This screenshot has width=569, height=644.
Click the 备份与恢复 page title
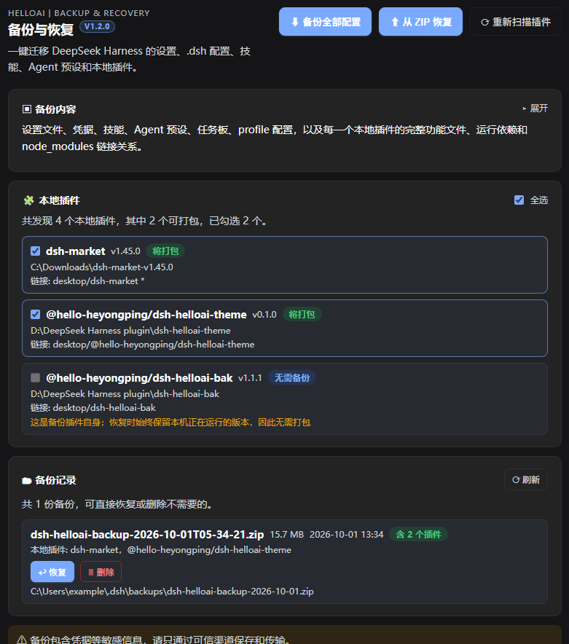[x=41, y=30]
